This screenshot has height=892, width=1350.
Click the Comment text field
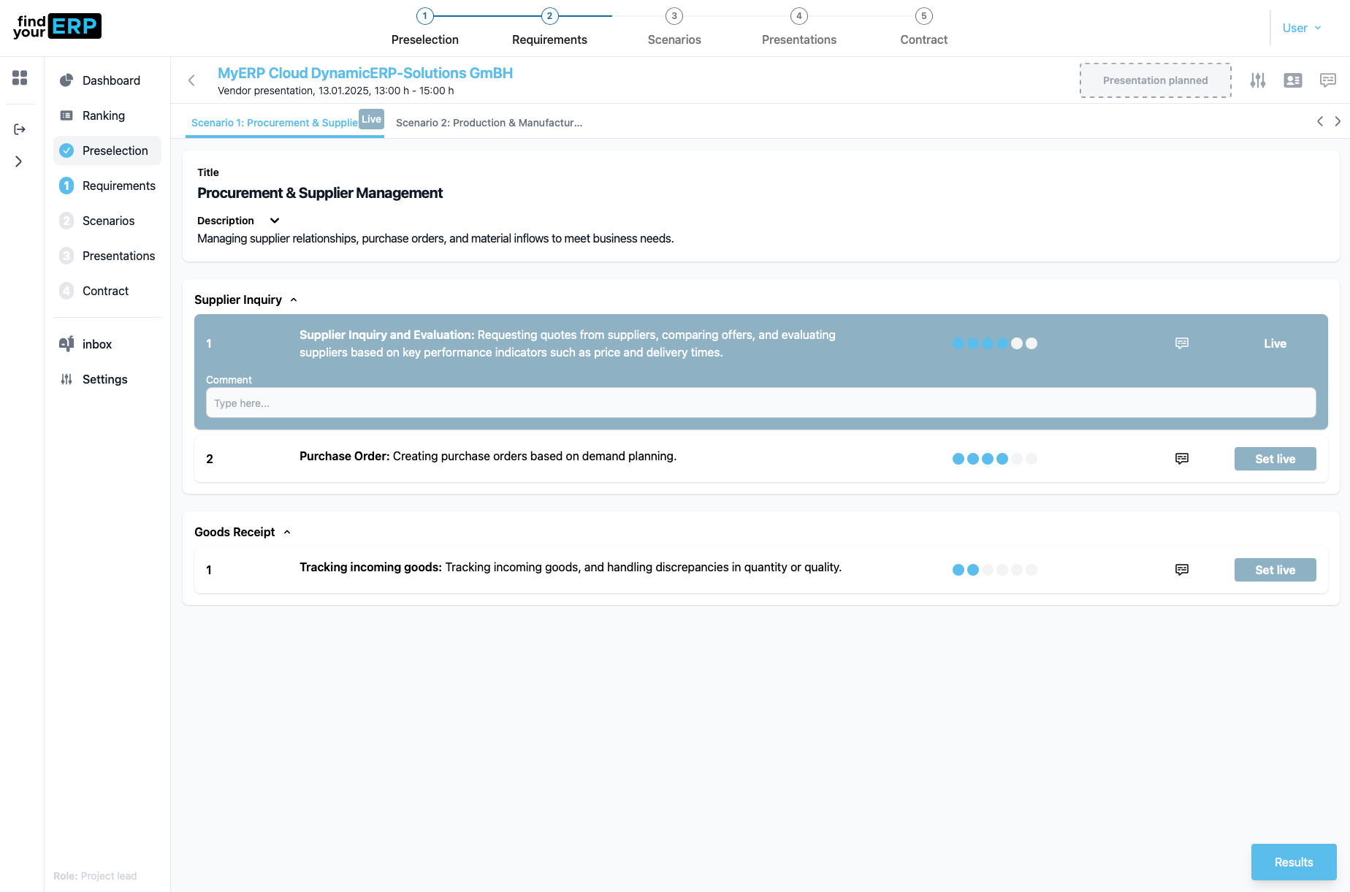760,403
